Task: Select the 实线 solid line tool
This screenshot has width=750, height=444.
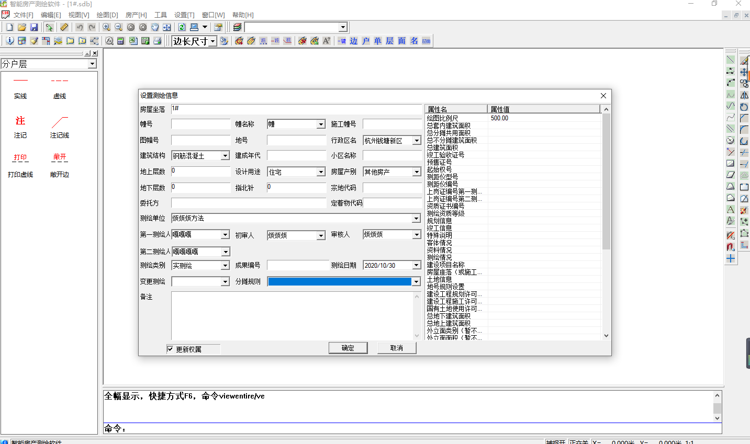Action: tap(20, 88)
